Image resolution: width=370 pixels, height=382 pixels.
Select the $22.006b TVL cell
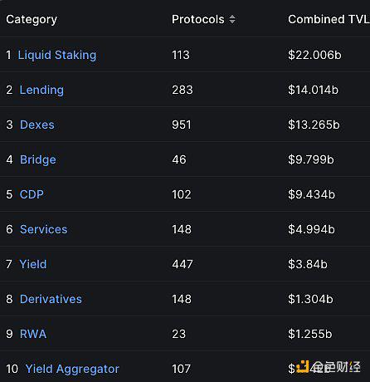click(x=314, y=55)
